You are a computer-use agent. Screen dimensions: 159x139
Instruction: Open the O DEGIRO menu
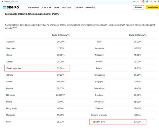click(78, 7)
